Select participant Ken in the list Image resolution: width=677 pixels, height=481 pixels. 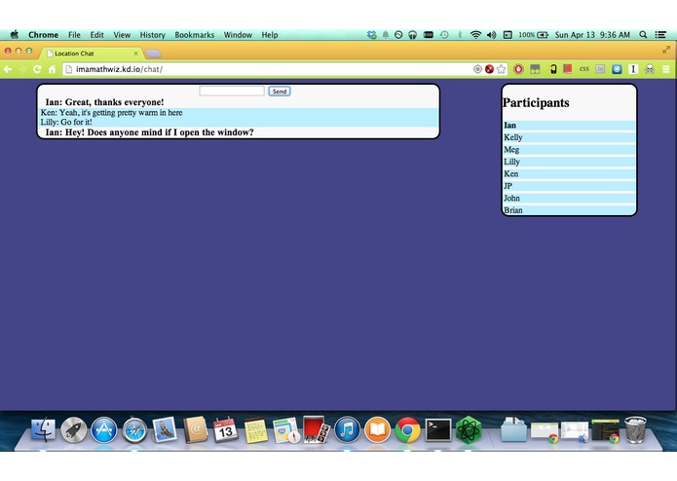click(x=569, y=173)
